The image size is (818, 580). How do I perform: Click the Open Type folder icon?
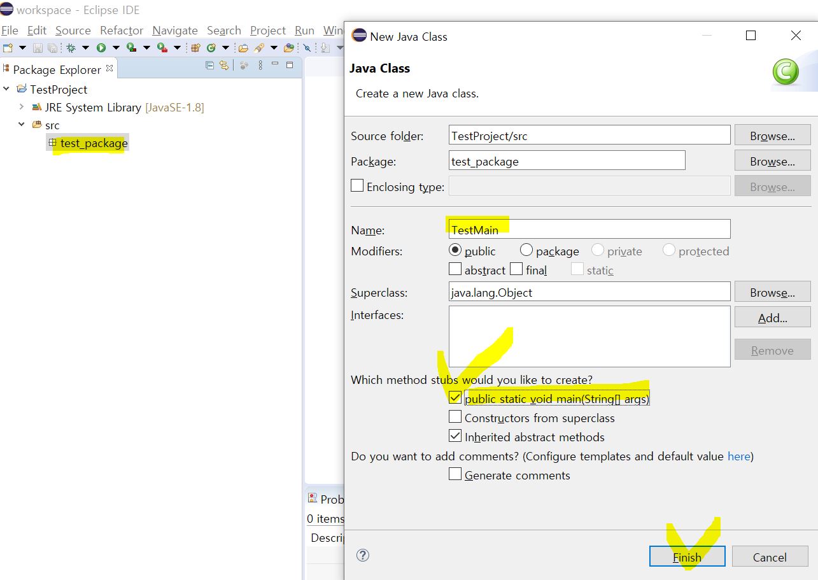tap(243, 48)
